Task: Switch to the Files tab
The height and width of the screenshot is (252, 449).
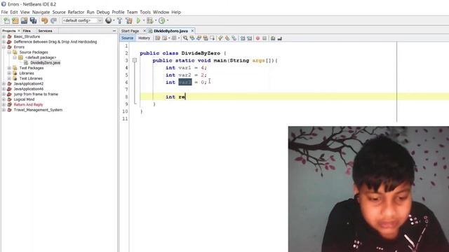Action: 27,31
